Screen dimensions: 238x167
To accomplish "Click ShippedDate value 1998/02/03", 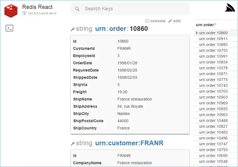I will [127, 77].
